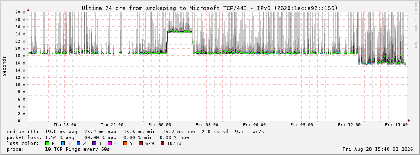Screen dimensions: 420x155
Task: Click the purple loss color 3 swatch
Action: (94, 144)
